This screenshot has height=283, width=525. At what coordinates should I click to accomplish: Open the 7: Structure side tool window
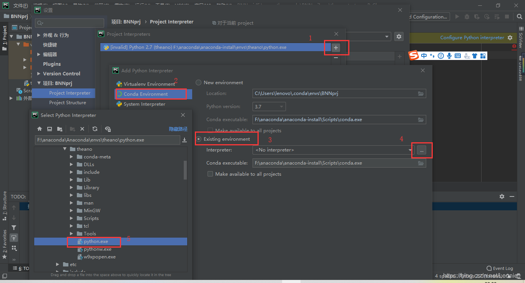5,206
